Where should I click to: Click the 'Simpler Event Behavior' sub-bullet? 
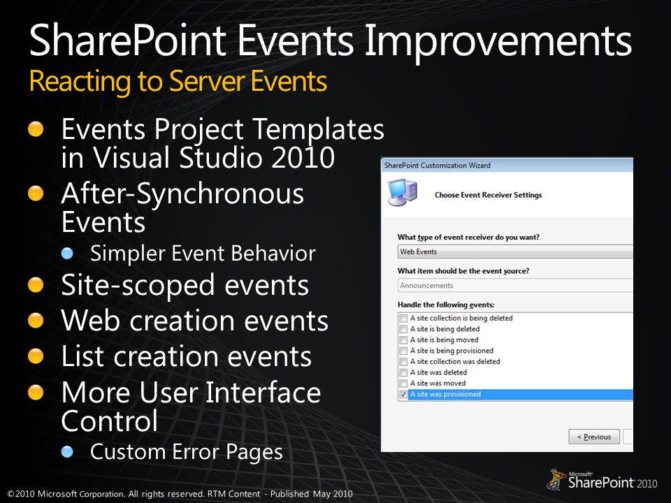click(203, 253)
